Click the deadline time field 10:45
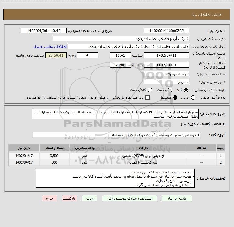The height and width of the screenshot is (227, 234). click(120, 55)
